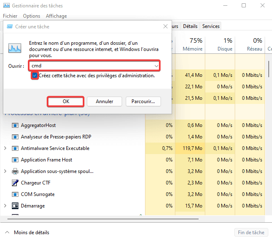
Task: Close the Créer une tâche dialog
Action: click(x=165, y=26)
